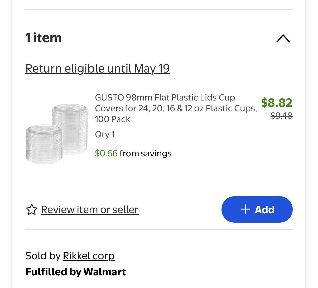Screen dimensions: 318x288
Task: Open GUSTO 98mm Flat Plastic Lids title
Action: click(x=176, y=108)
